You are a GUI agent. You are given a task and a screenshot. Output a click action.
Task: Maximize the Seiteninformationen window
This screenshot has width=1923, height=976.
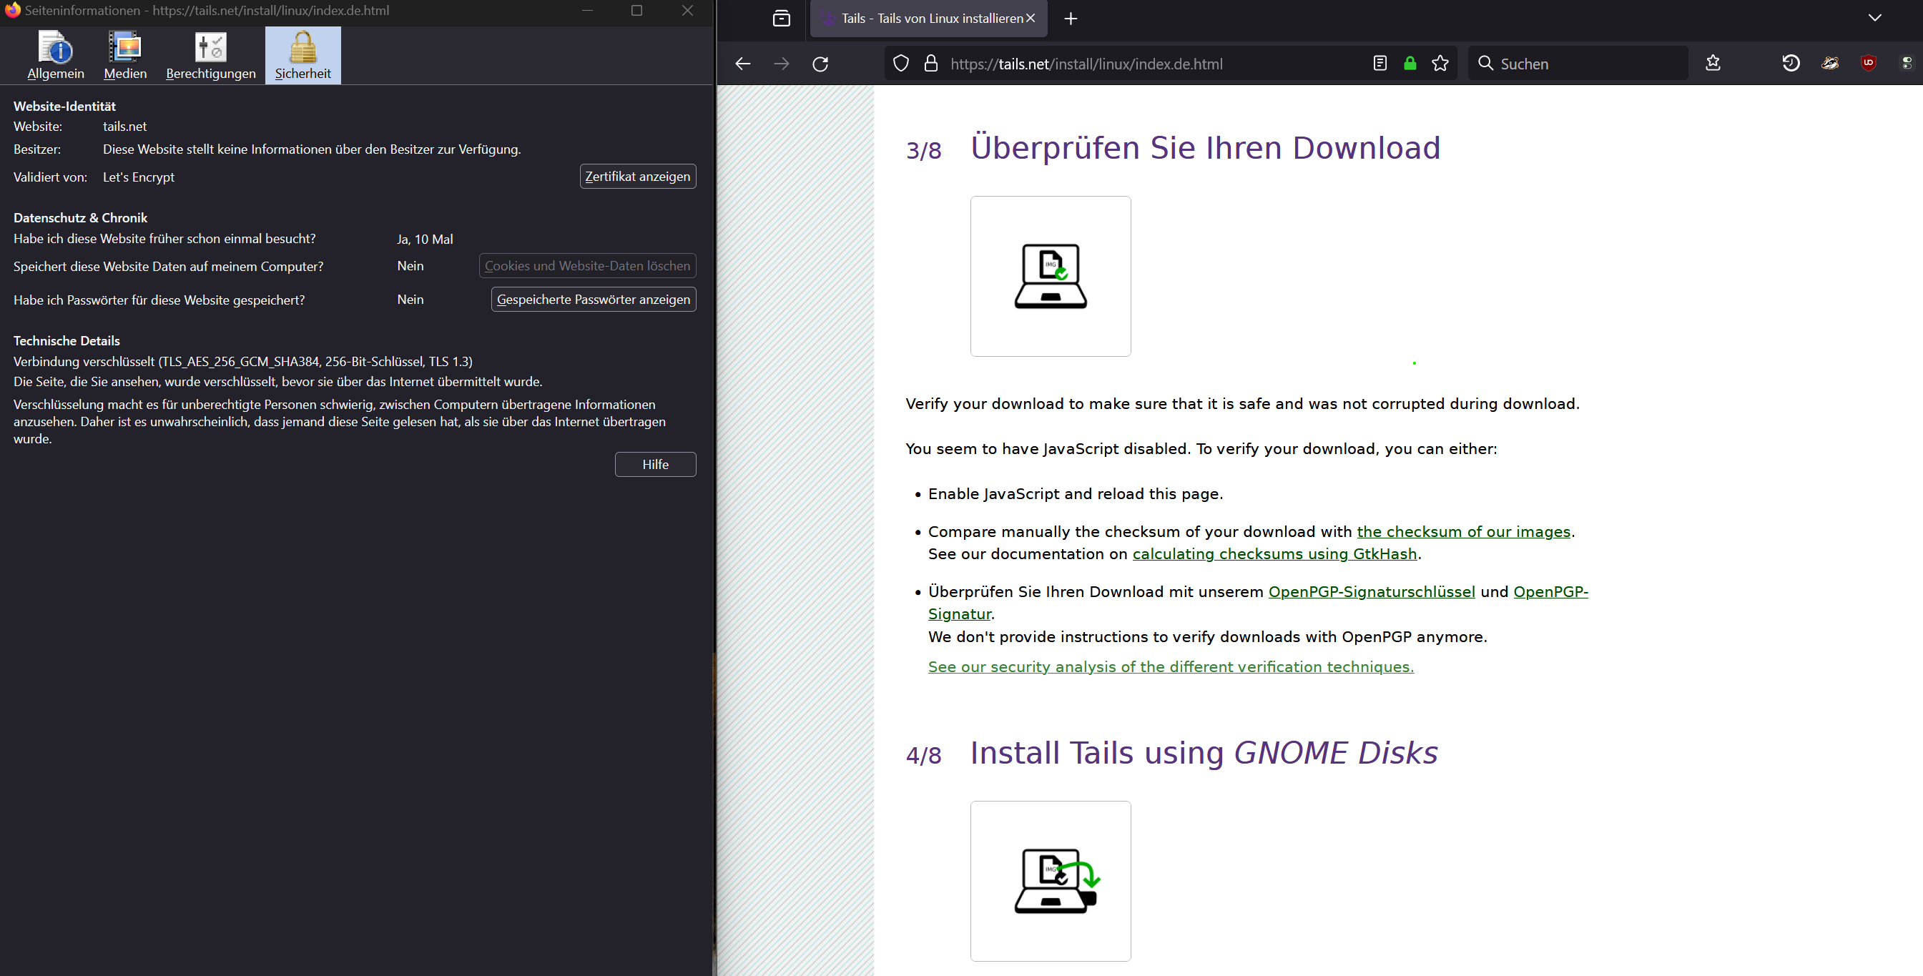coord(636,11)
